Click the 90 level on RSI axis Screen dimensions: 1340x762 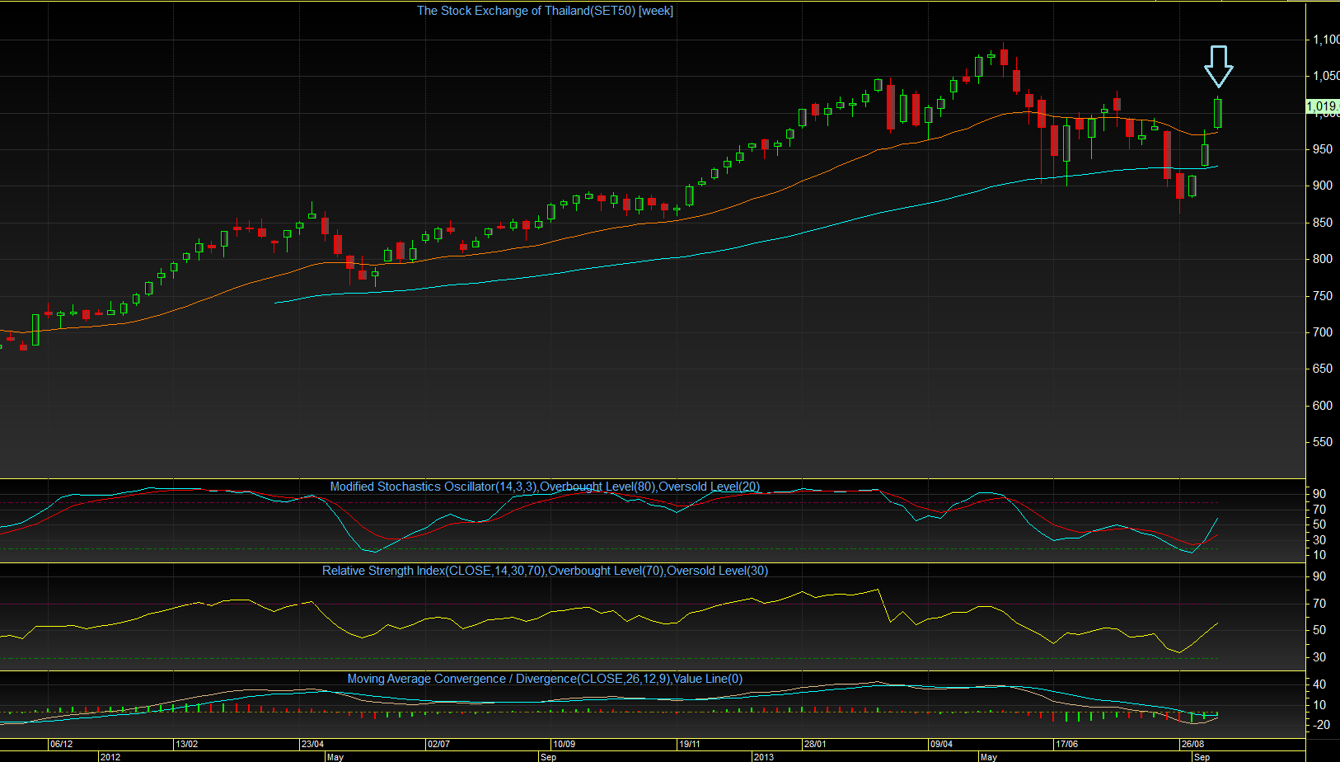tap(1319, 576)
